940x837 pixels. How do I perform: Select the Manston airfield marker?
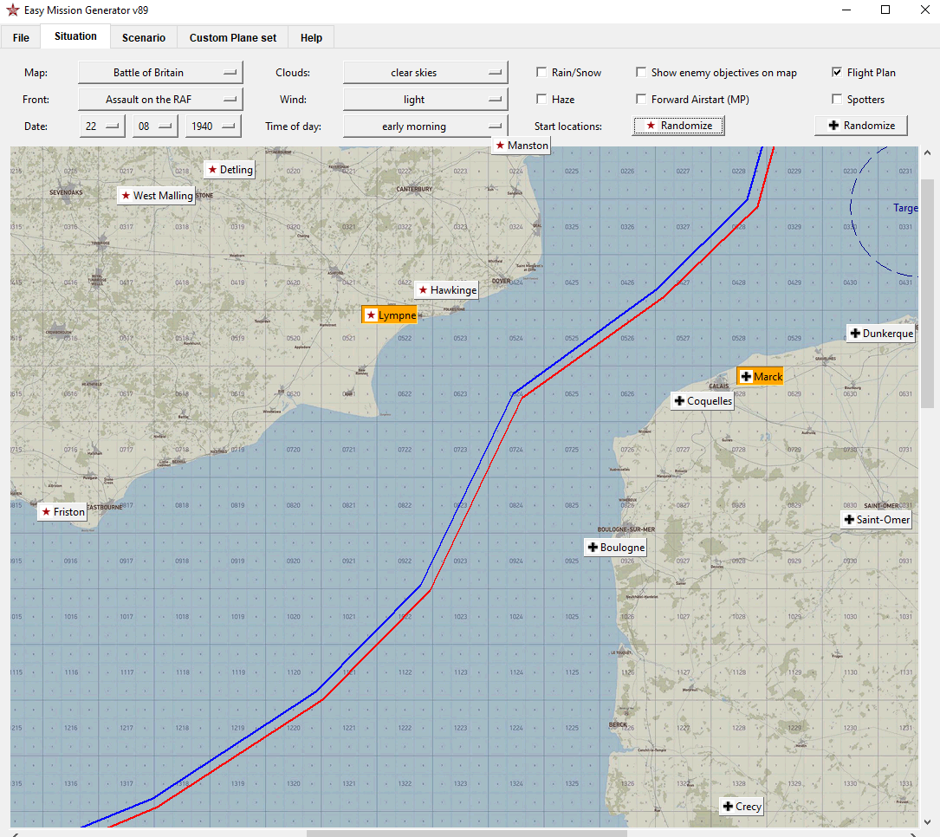pos(521,146)
